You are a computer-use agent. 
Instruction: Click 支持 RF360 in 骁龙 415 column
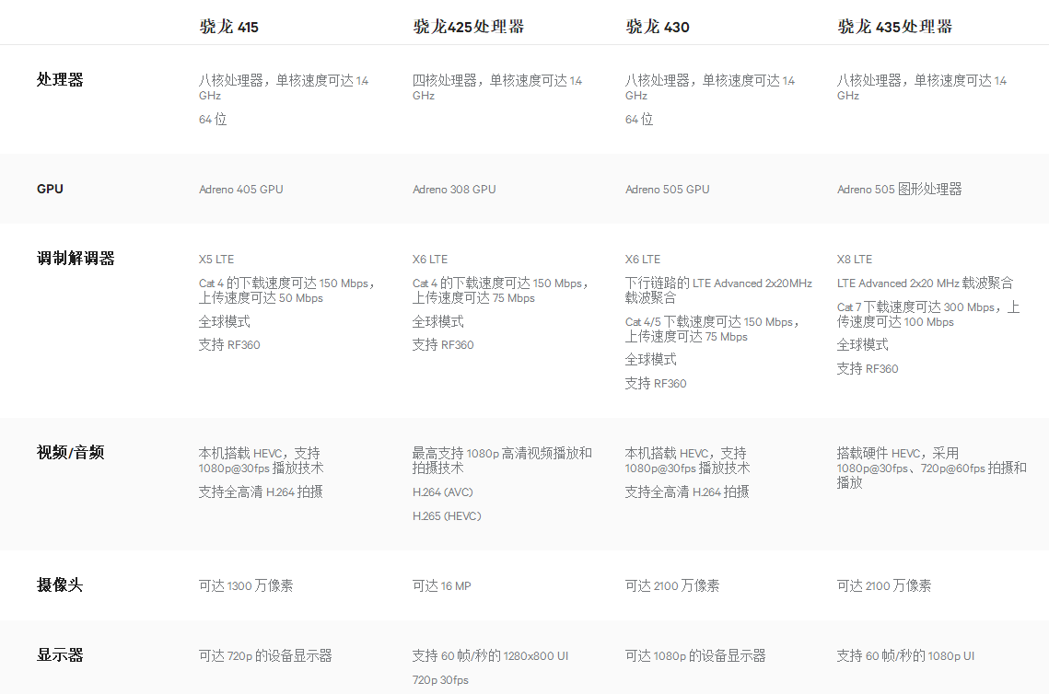pyautogui.click(x=229, y=345)
